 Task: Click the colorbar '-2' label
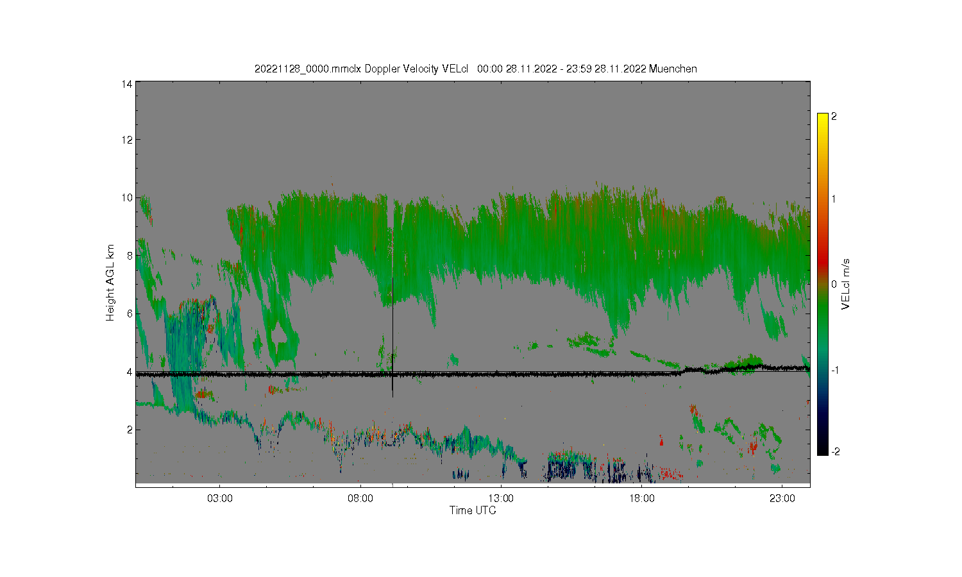(x=835, y=452)
